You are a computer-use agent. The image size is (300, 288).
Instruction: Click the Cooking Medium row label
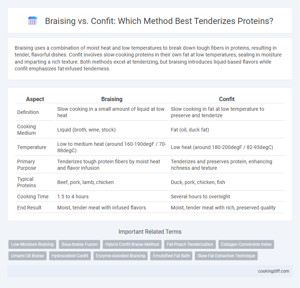tap(26, 130)
